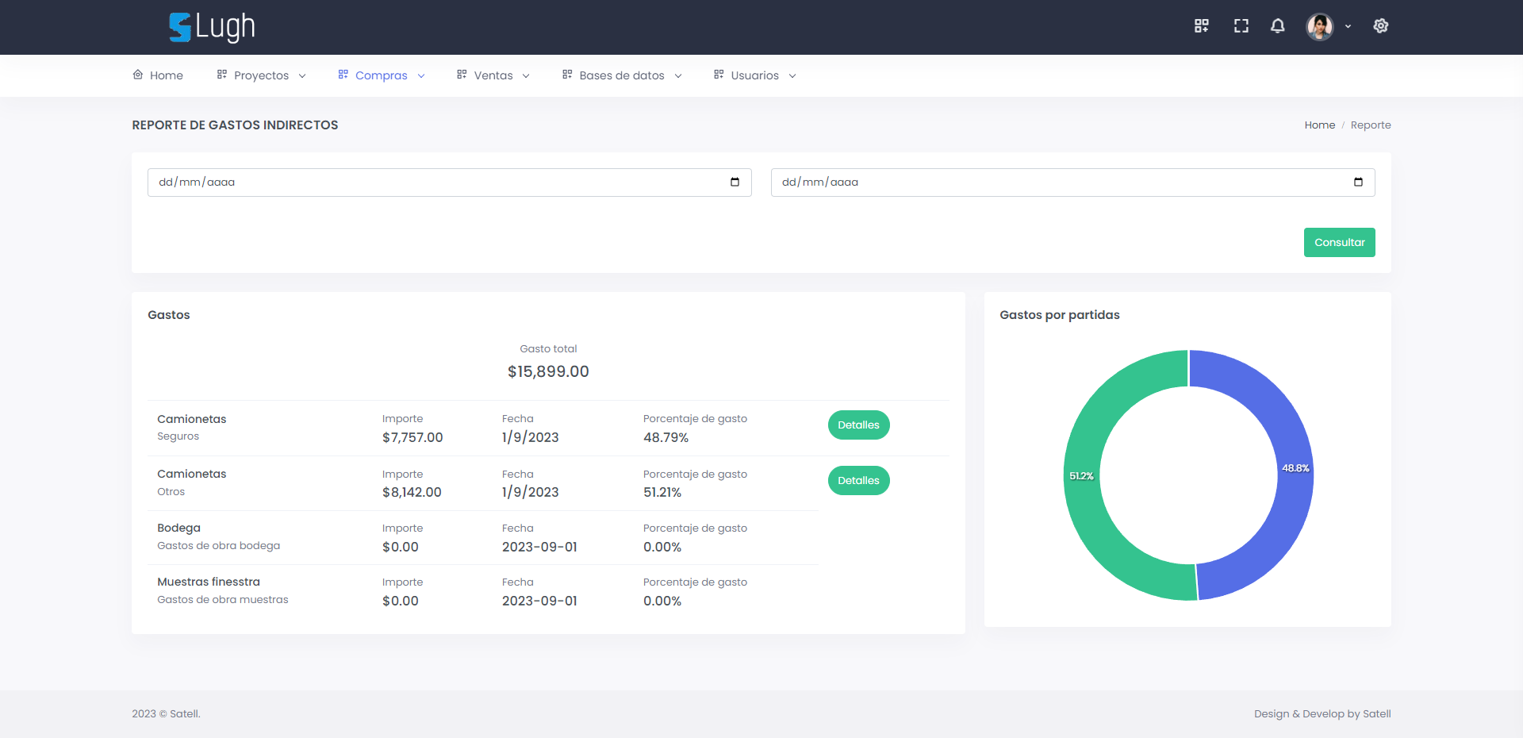Go to the Home menu item

[158, 75]
